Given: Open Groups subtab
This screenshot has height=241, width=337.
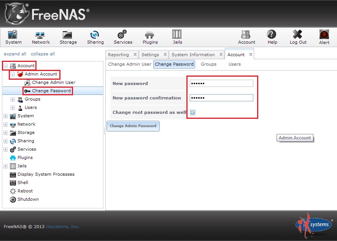Looking at the screenshot, I should 208,64.
